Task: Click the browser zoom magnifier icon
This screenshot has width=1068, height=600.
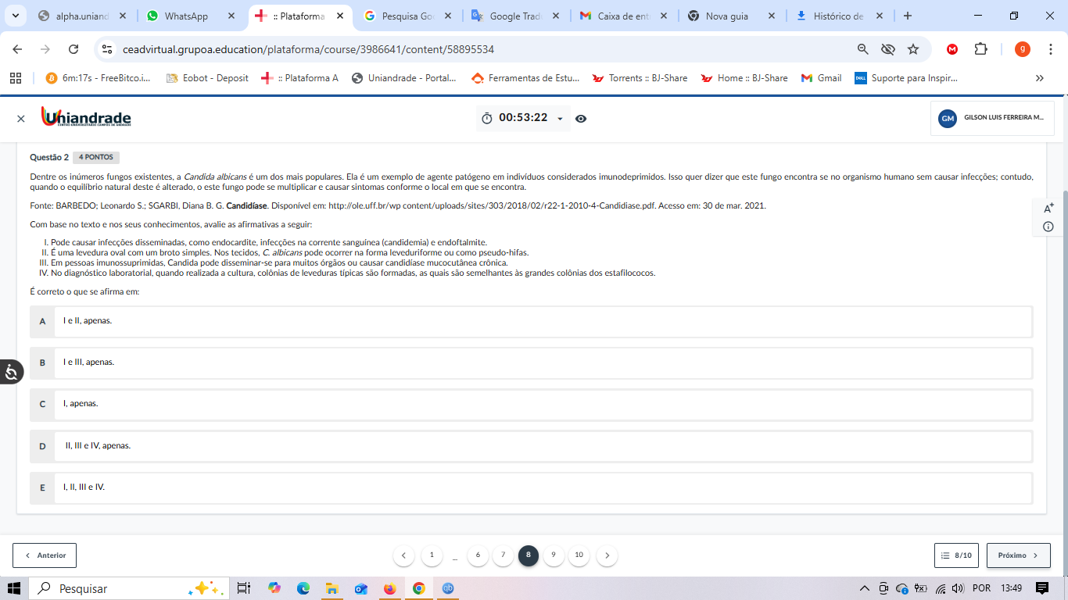Action: click(862, 49)
